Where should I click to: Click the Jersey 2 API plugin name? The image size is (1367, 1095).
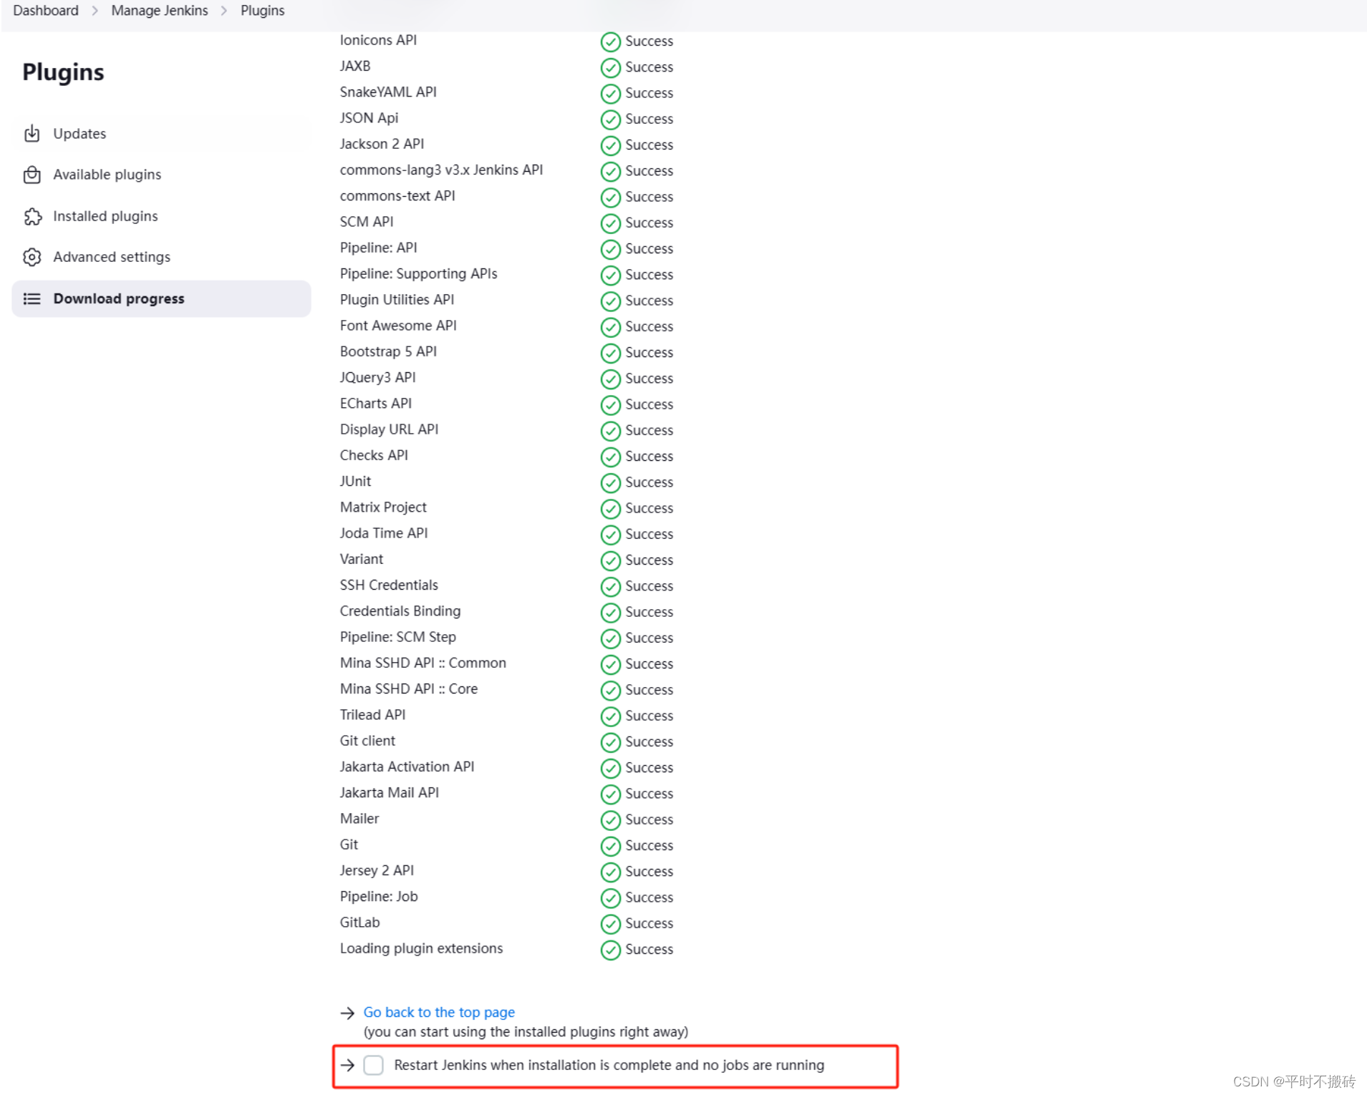[377, 870]
